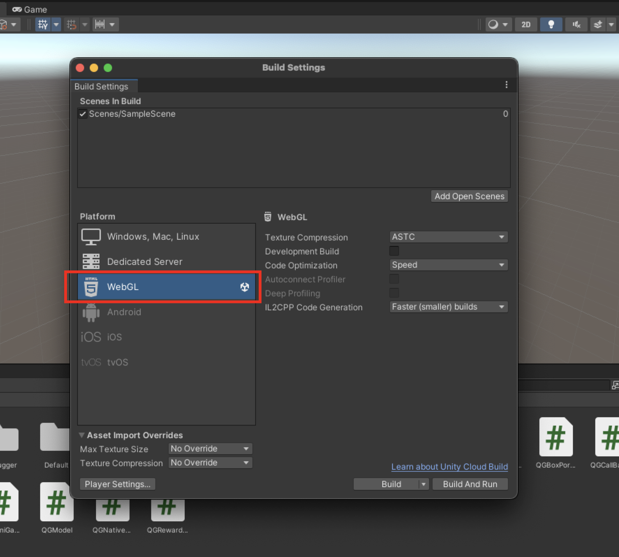Open the IL2CPP Code Generation dropdown
This screenshot has width=619, height=557.
pos(449,307)
